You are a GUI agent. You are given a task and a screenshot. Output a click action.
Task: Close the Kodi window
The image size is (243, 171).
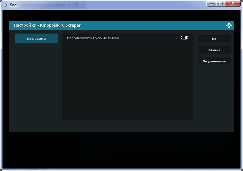tap(233, 4)
